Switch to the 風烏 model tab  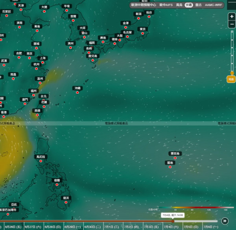pos(179,5)
